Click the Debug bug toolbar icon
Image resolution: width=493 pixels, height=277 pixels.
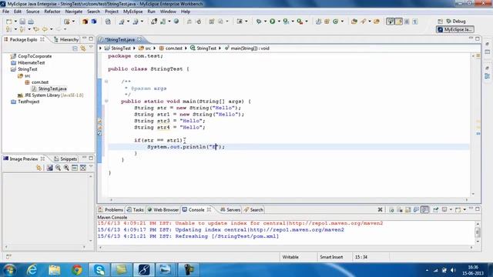tap(259, 22)
